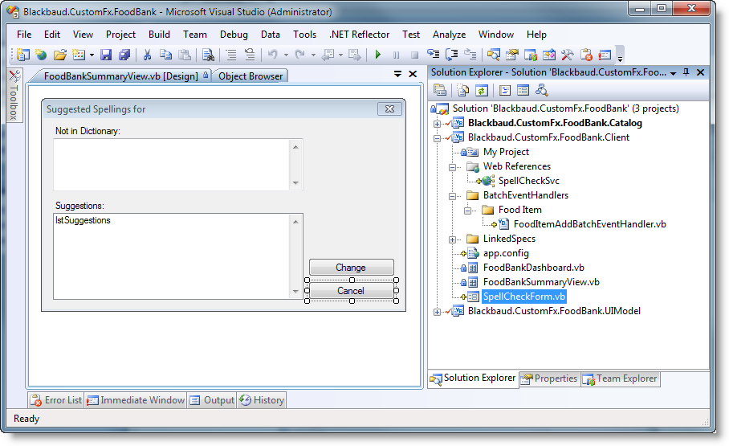The image size is (729, 446).
Task: Click the Cut scissors icon
Action: (148, 55)
